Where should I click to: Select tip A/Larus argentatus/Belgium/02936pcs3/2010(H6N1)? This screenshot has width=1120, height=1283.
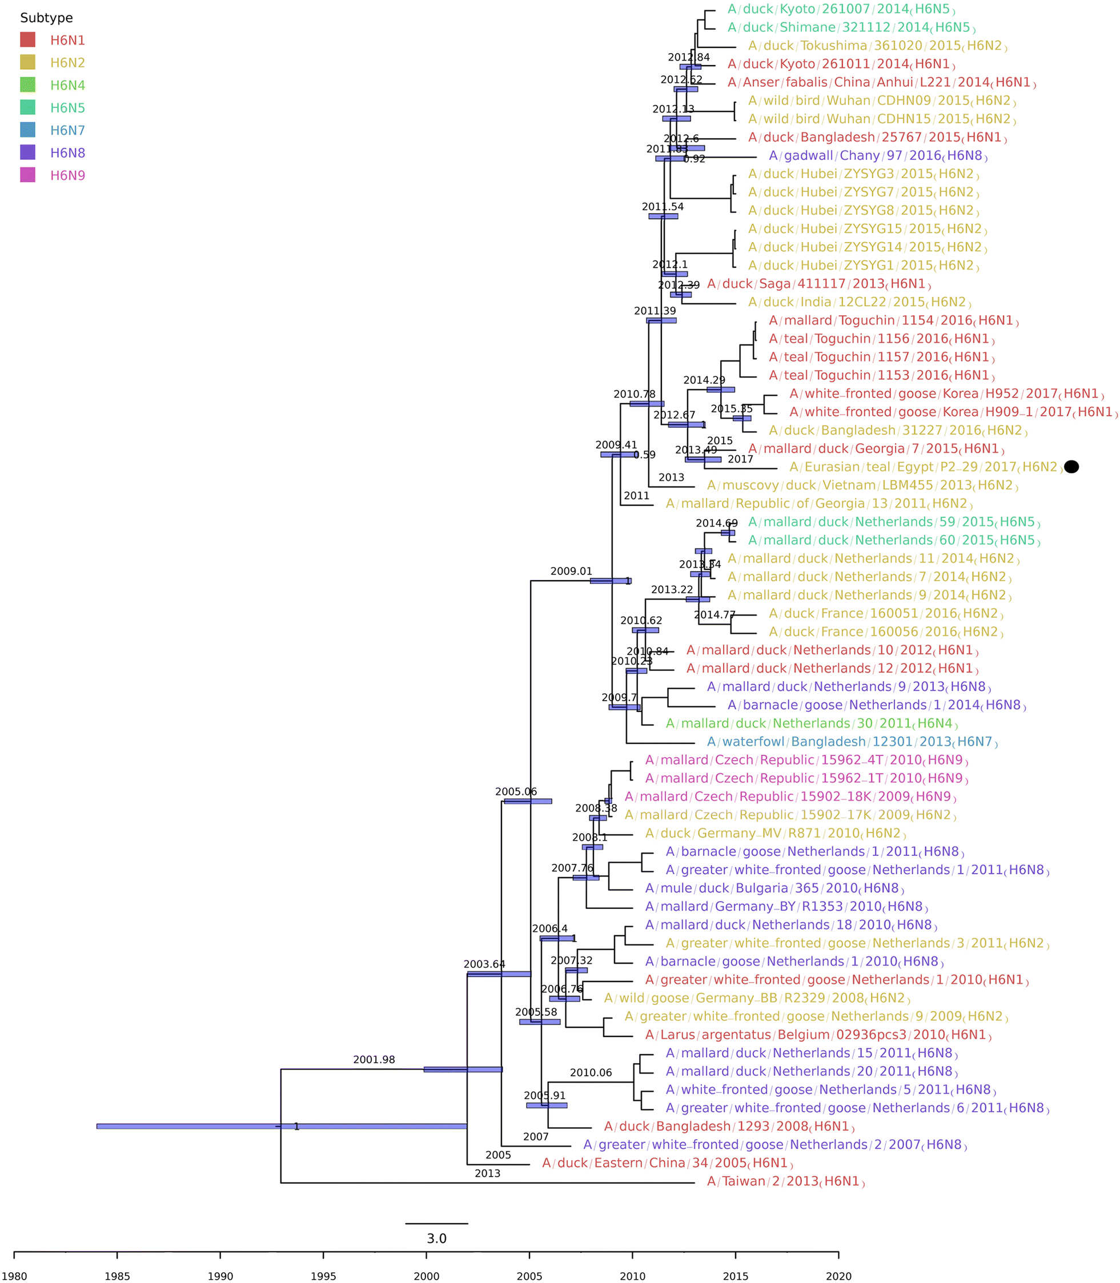[x=819, y=1036]
